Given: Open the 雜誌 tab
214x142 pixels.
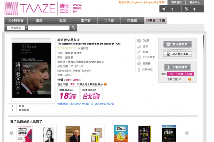Looking at the screenshot, I should 62,21.
